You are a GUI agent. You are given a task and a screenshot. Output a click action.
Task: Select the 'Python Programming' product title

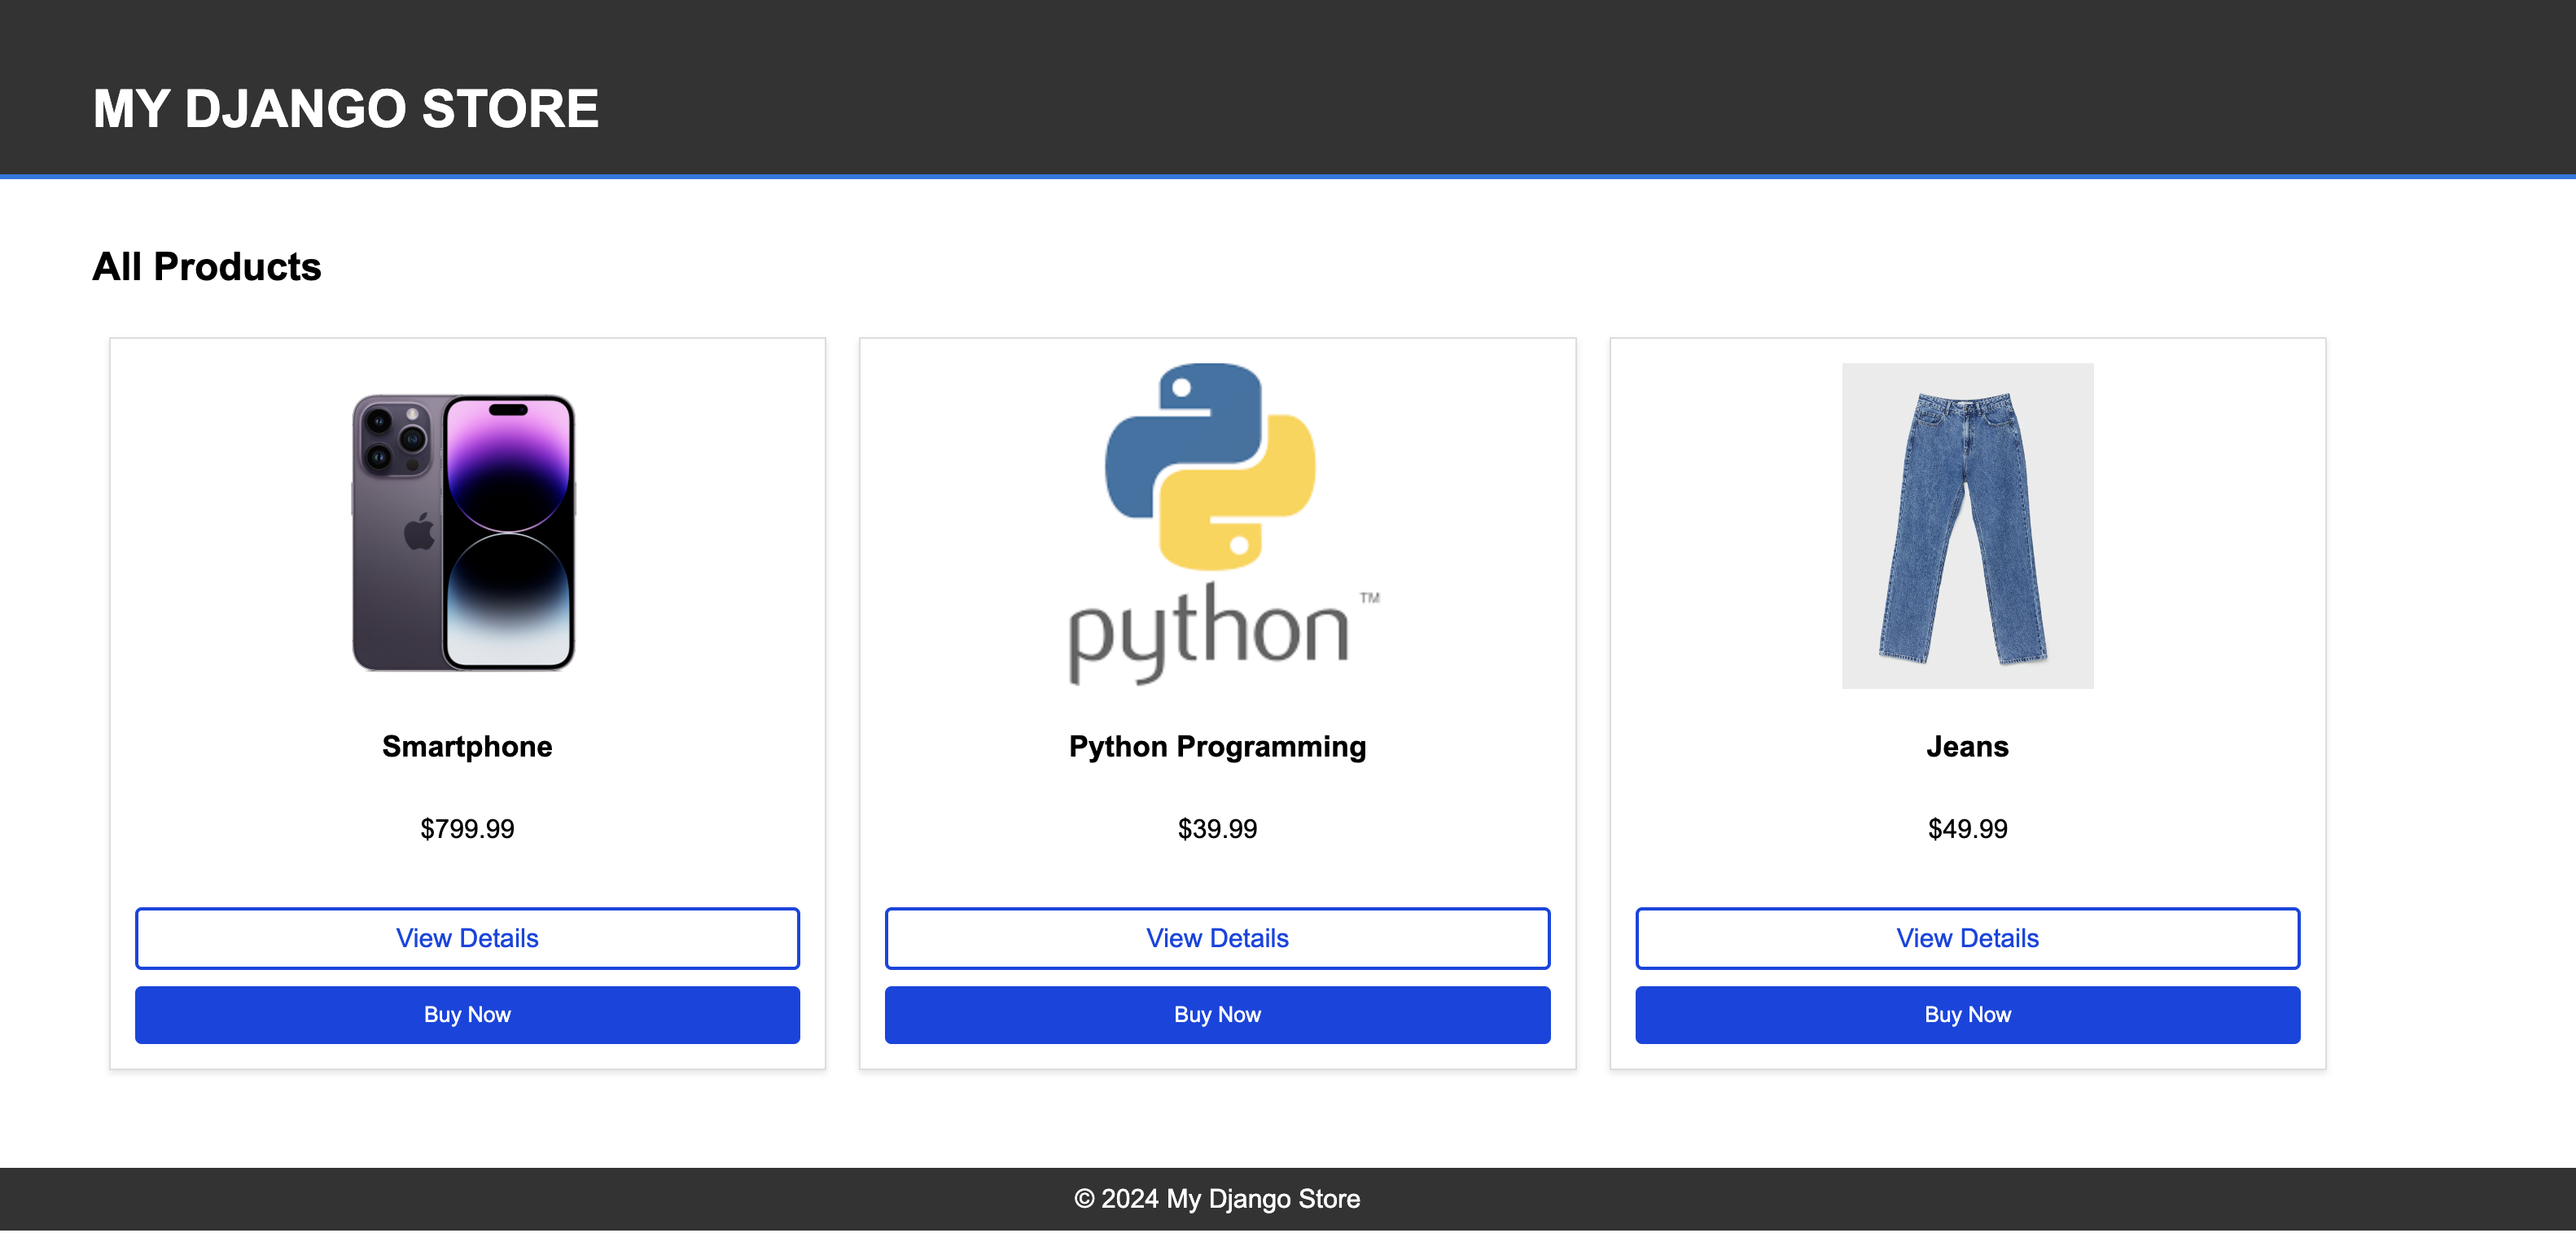(1217, 747)
